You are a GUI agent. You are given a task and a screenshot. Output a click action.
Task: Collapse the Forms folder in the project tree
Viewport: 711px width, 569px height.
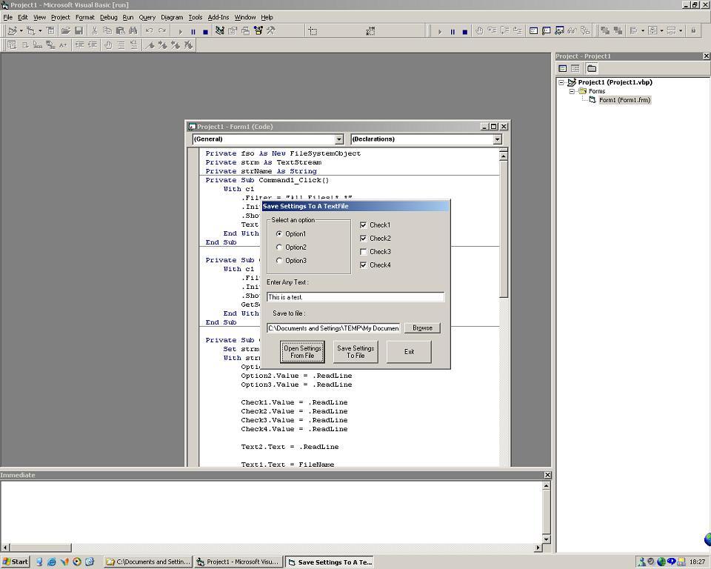click(572, 91)
